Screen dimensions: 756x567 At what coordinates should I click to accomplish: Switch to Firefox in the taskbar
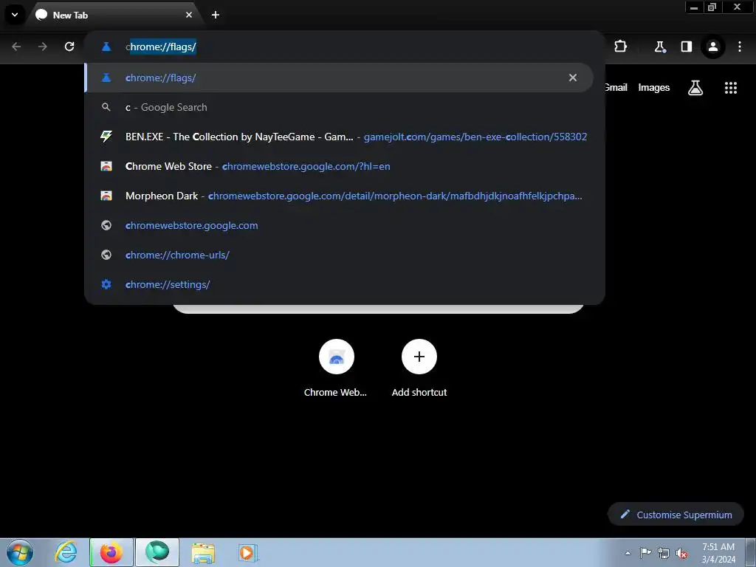111,552
